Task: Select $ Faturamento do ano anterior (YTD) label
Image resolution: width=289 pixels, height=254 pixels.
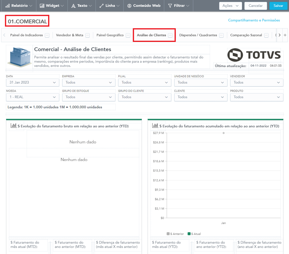Action: coord(211,245)
